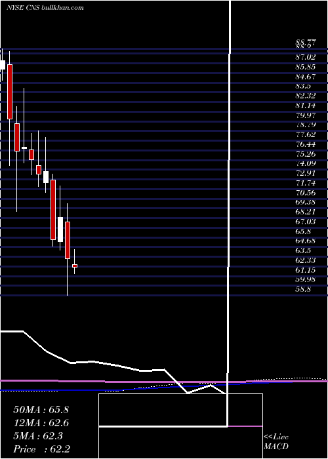The height and width of the screenshot is (459, 328).
Task: Click the 61.15 price axis label
Action: 306,270
